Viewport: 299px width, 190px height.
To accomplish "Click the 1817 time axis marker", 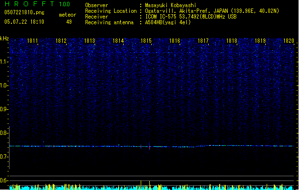I will pyautogui.click(x=203, y=41).
